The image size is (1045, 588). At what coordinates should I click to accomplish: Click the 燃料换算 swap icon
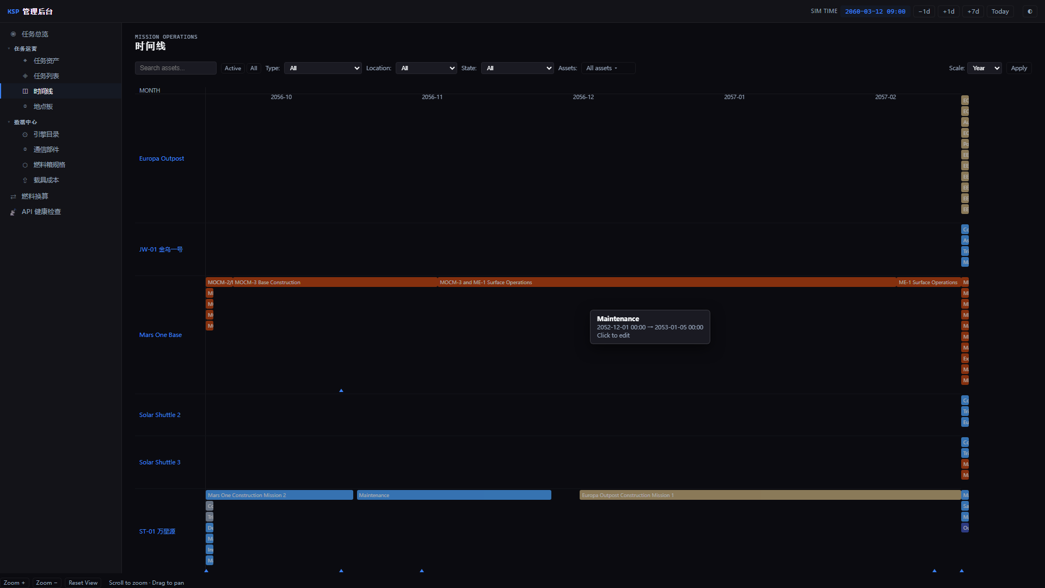pos(13,197)
